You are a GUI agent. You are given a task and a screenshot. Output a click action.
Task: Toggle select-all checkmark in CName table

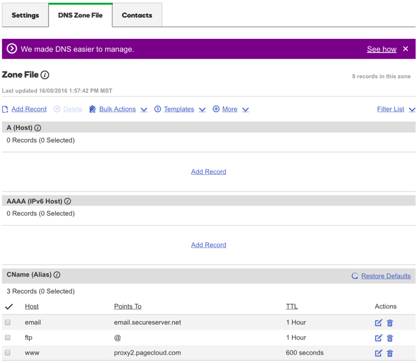(9, 307)
